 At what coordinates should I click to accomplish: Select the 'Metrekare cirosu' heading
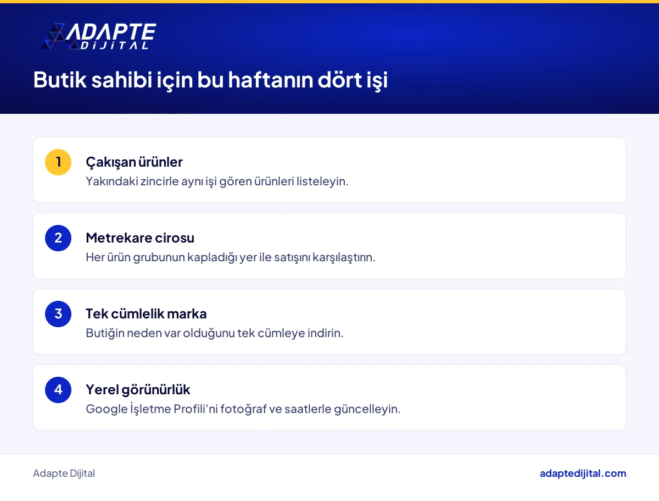click(x=140, y=238)
